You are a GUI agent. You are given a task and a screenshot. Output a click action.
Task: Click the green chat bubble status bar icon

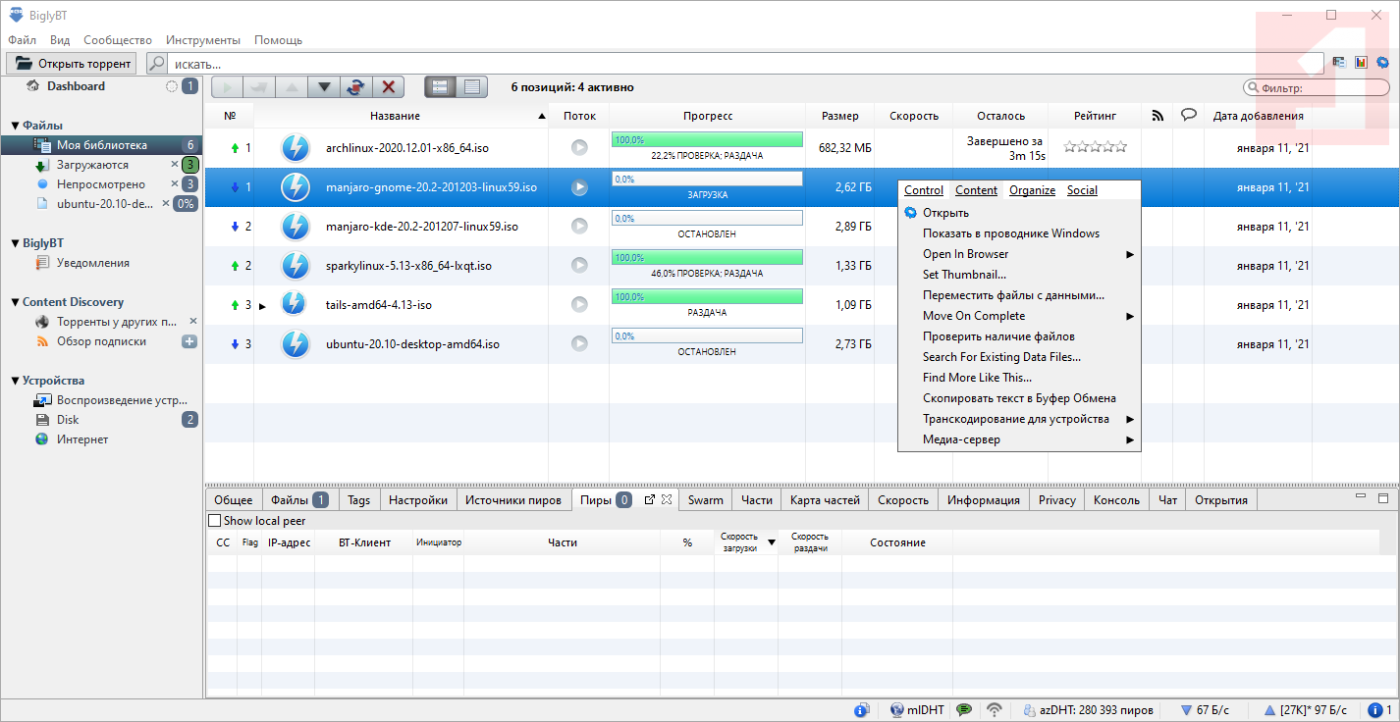point(964,710)
